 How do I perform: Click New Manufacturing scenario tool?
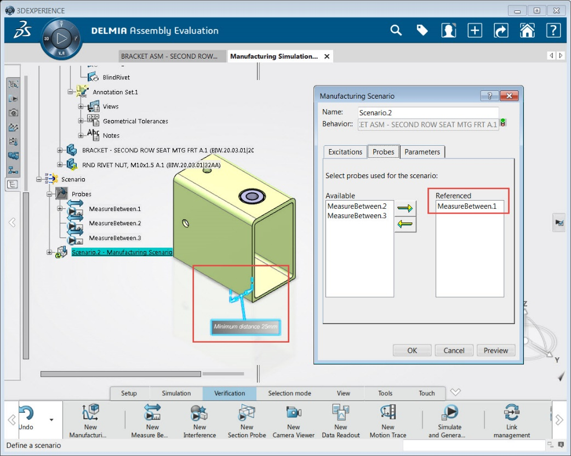pos(90,420)
